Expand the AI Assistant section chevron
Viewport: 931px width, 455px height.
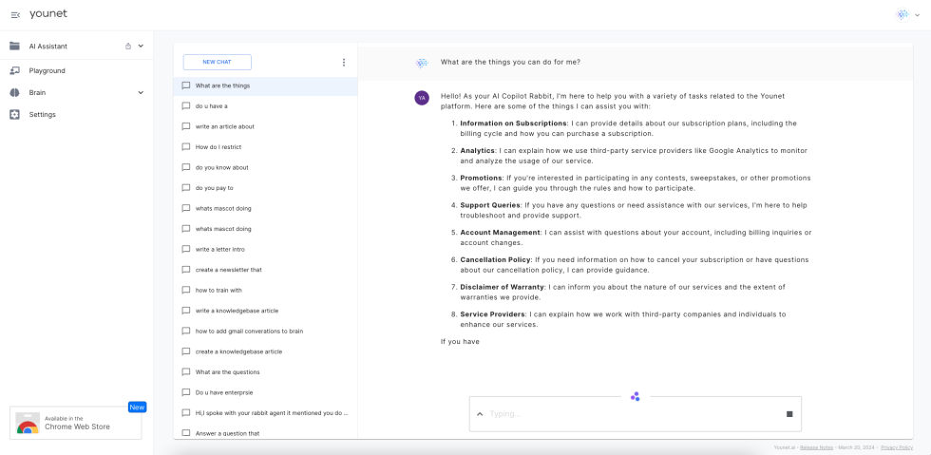(141, 46)
